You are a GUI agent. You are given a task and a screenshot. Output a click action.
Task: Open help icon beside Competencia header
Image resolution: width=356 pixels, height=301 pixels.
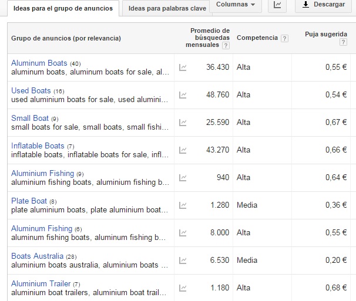tap(284, 38)
